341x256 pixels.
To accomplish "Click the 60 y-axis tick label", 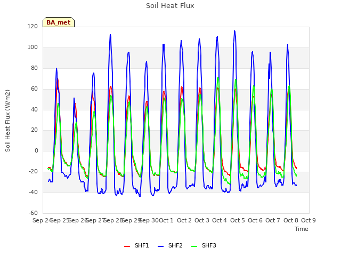I will pyautogui.click(x=34, y=89).
